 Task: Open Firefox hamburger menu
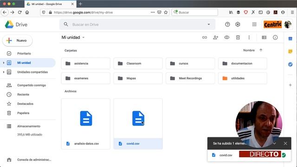tap(292, 13)
